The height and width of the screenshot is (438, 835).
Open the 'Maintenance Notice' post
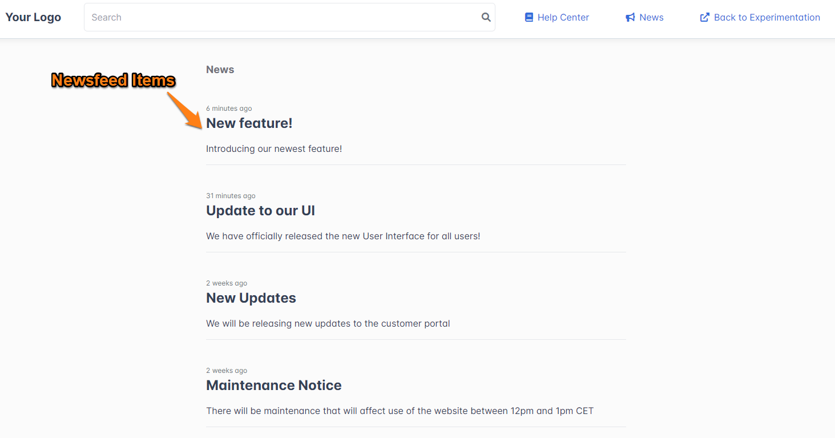[x=273, y=385]
